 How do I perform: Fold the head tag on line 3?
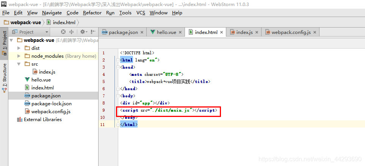[x=117, y=67]
